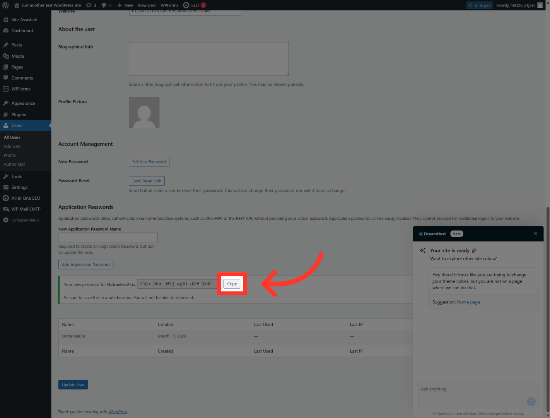Open the All Users submenu link
550x418 pixels.
[12, 137]
